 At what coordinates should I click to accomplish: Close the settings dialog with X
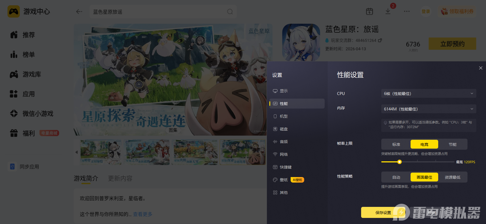tap(481, 68)
